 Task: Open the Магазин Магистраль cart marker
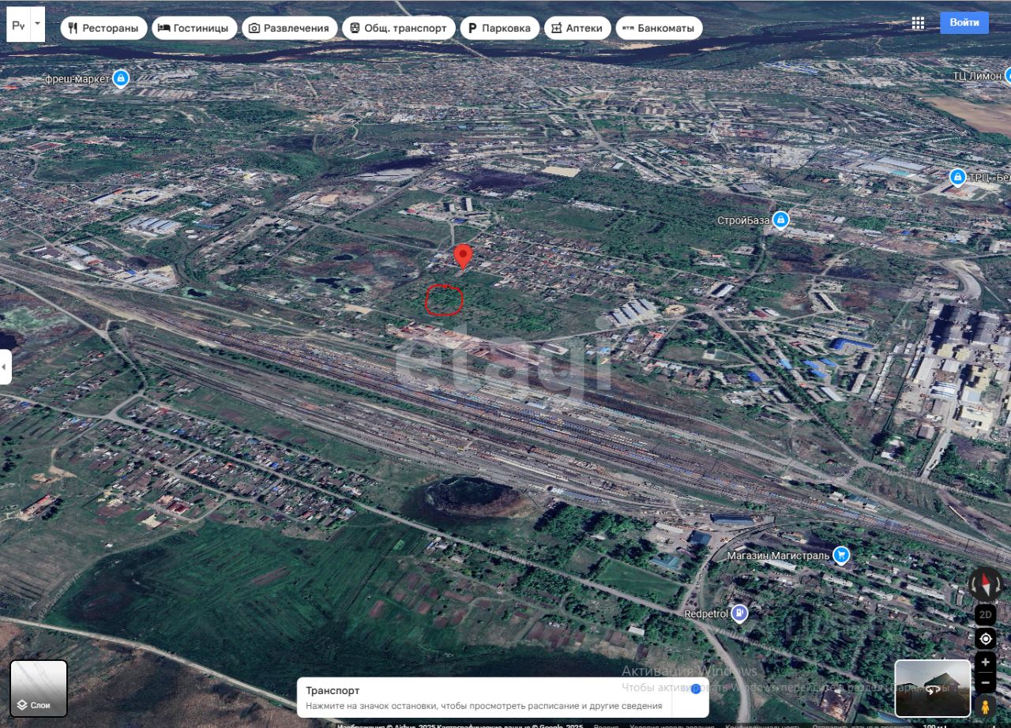click(x=841, y=555)
